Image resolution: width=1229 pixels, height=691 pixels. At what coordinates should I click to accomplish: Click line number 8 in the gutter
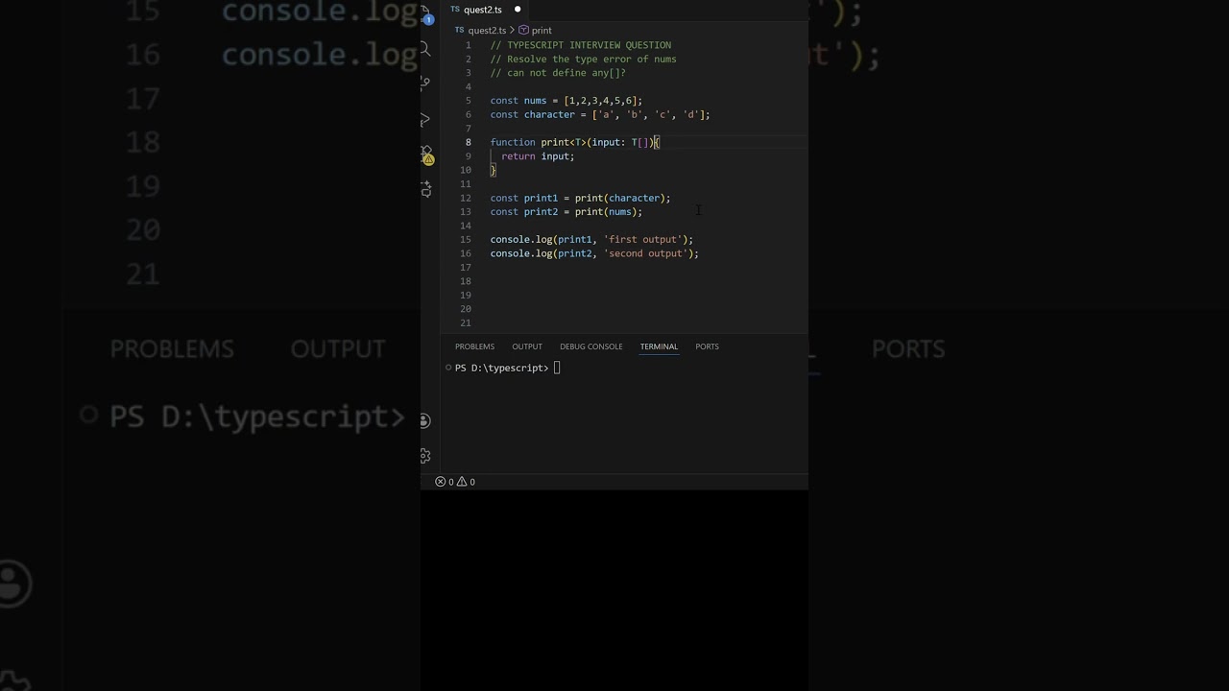(468, 142)
